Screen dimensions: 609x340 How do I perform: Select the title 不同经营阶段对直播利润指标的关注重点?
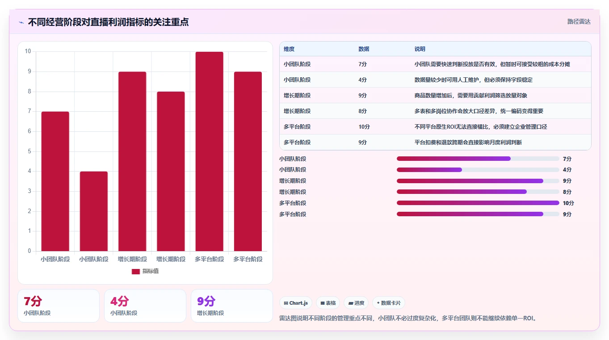point(108,22)
